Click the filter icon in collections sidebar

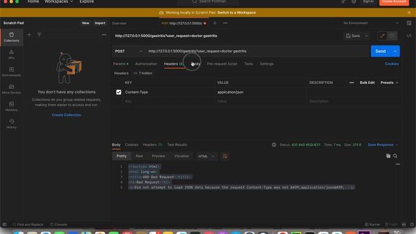tap(39, 34)
